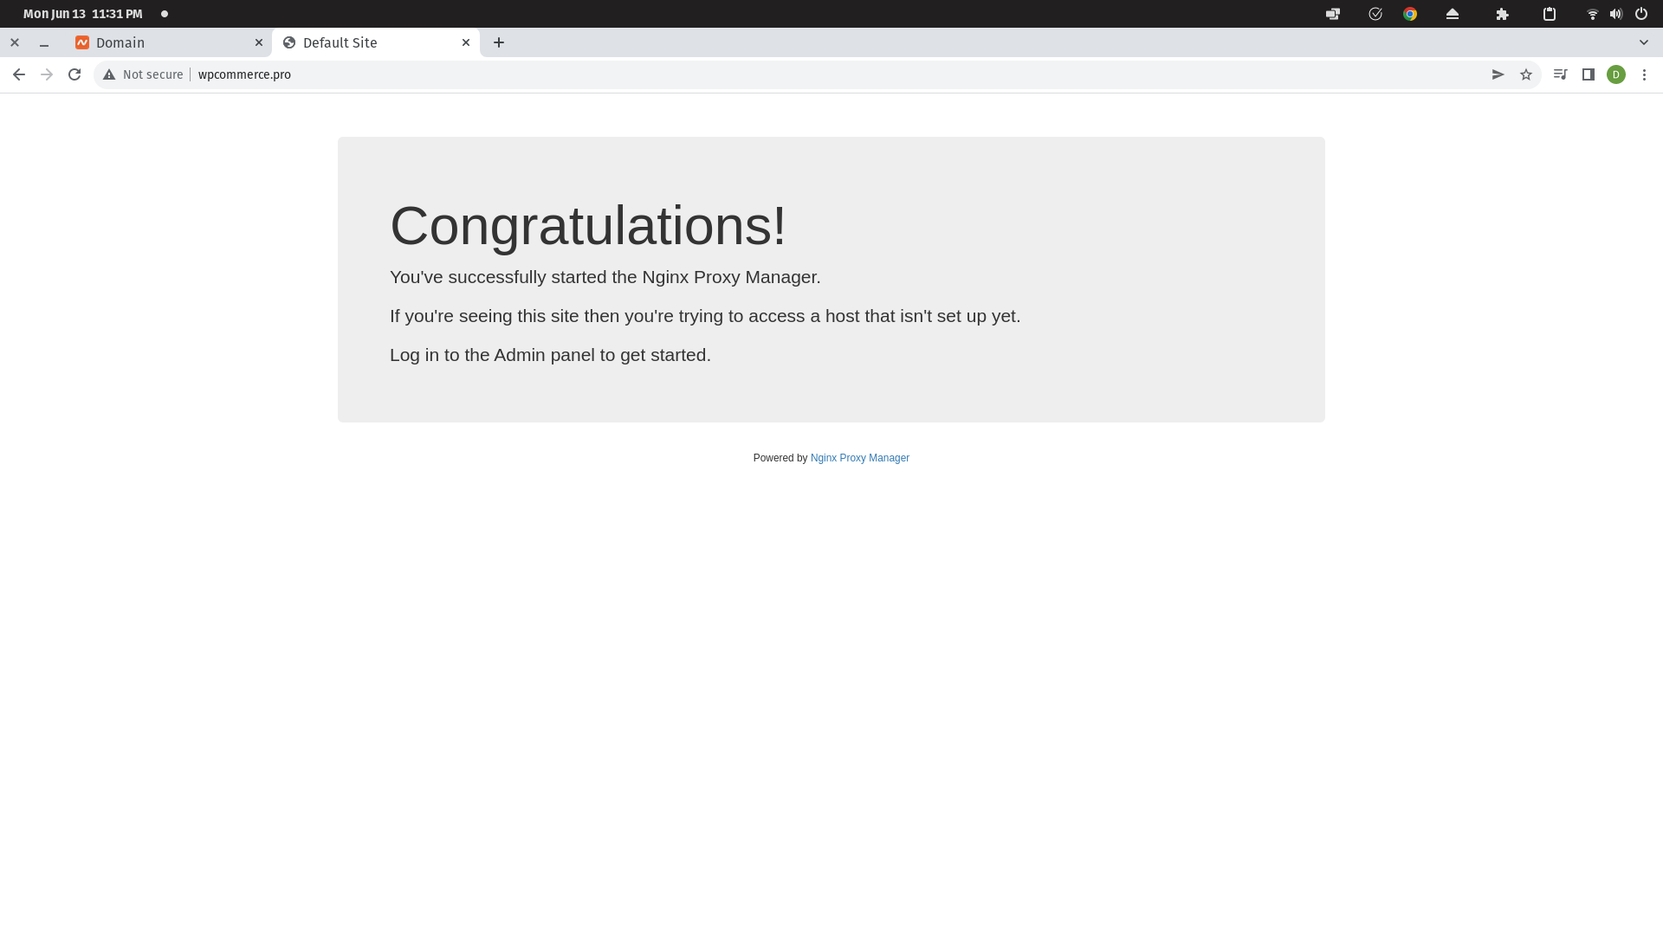Open Chrome three-dot menu
Viewport: 1663px width, 935px height.
1644,74
